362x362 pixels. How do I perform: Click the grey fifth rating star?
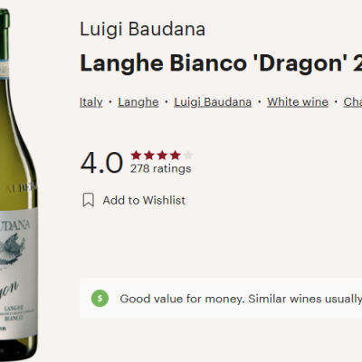click(188, 156)
